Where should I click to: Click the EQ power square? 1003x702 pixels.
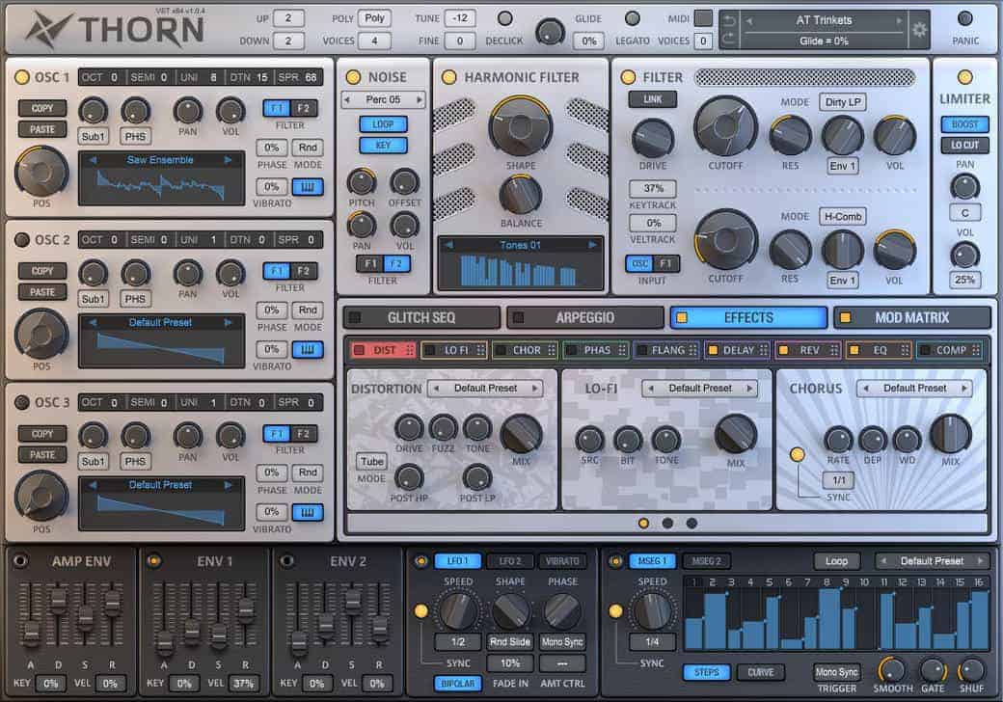pyautogui.click(x=854, y=350)
